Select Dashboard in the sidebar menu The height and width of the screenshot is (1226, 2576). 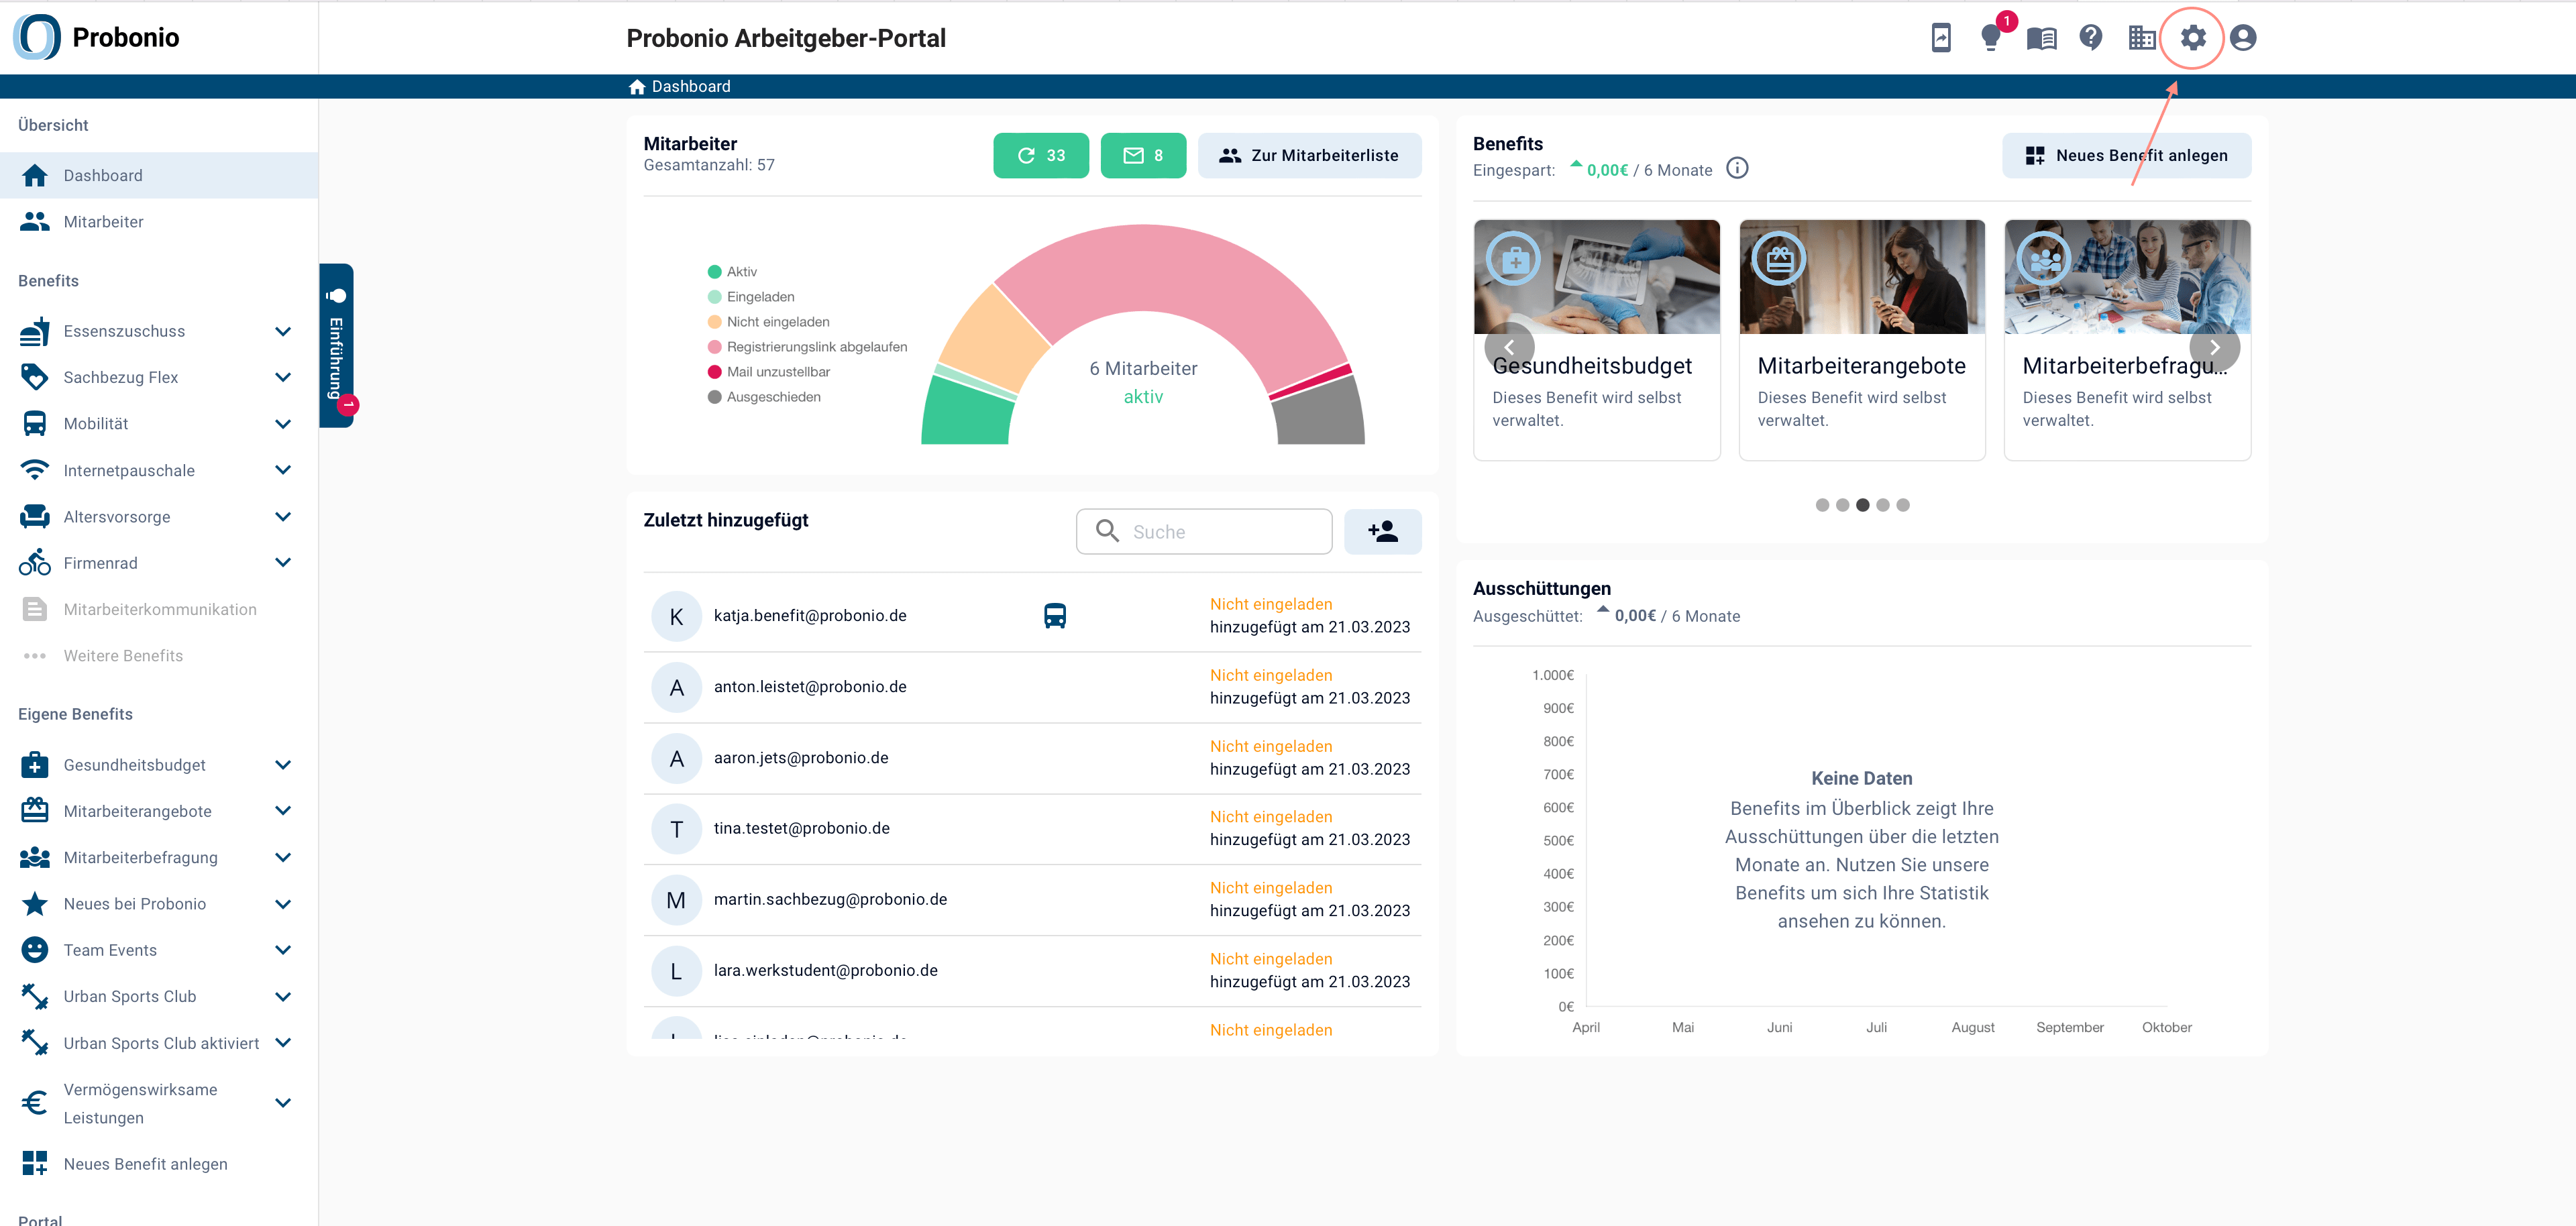(x=159, y=176)
